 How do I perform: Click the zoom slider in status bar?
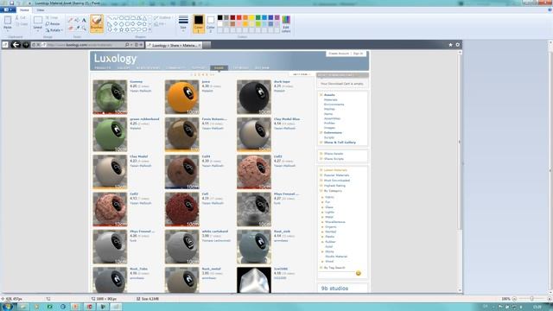click(531, 299)
